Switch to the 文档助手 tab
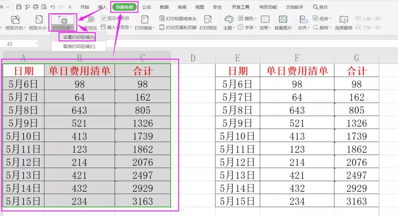 [294, 7]
